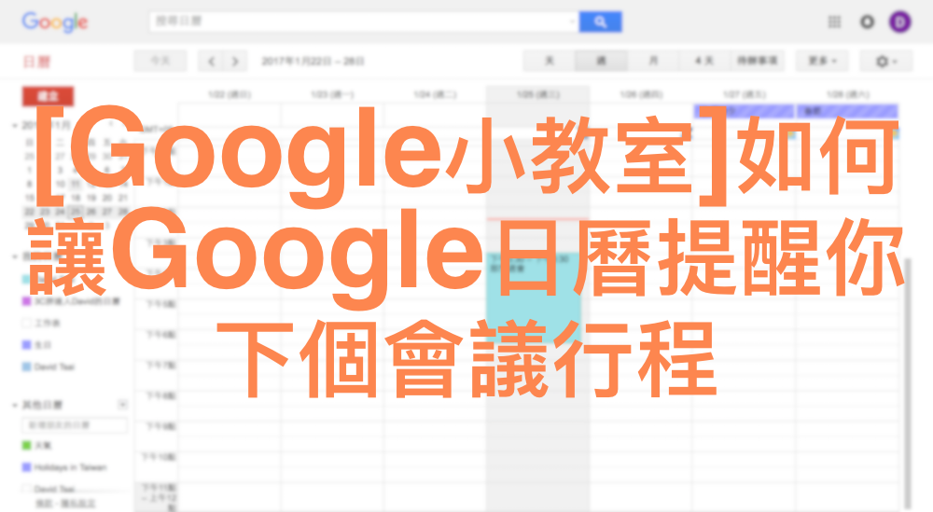
Task: Click the Today button
Action: (x=160, y=61)
